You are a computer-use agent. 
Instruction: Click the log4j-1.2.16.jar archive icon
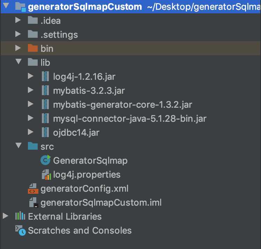(45, 76)
